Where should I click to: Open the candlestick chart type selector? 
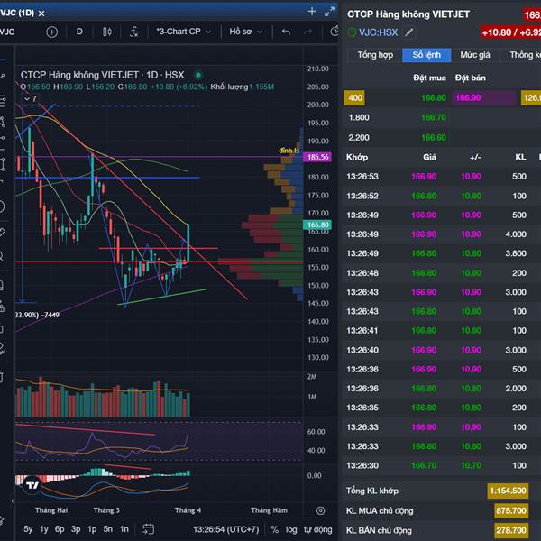tap(107, 32)
